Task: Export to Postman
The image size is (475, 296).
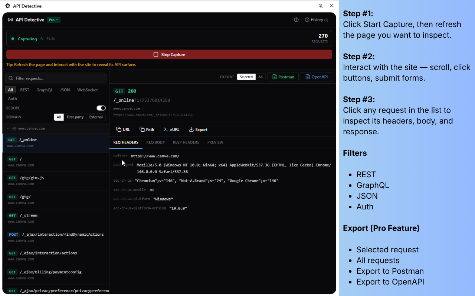Action: tap(283, 77)
